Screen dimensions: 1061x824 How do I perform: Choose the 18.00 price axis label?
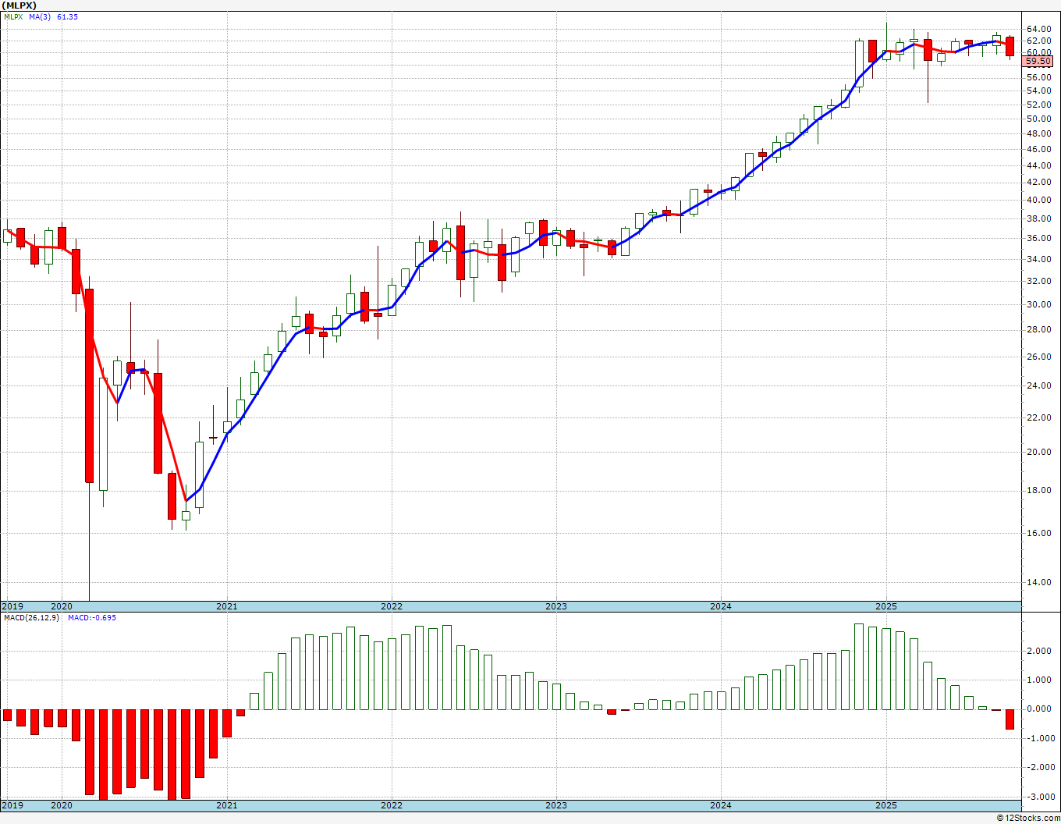pyautogui.click(x=1038, y=490)
